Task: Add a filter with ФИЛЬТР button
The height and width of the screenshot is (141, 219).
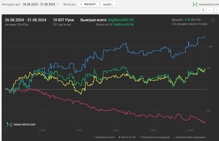Action: tap(88, 5)
